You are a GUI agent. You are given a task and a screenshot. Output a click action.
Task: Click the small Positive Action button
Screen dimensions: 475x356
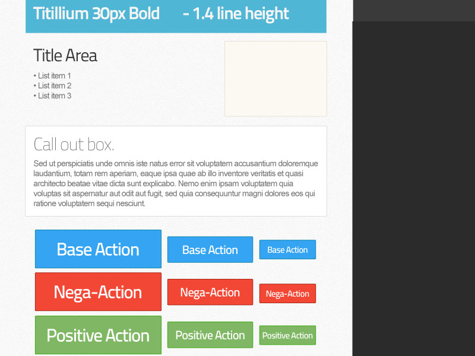[x=287, y=335]
